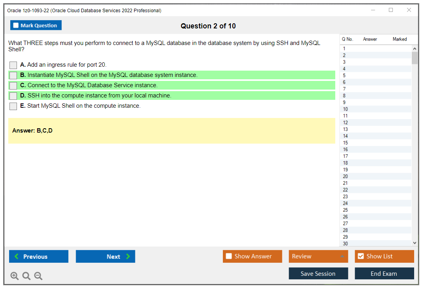Click the Save Session button
This screenshot has width=424, height=290.
318,273
